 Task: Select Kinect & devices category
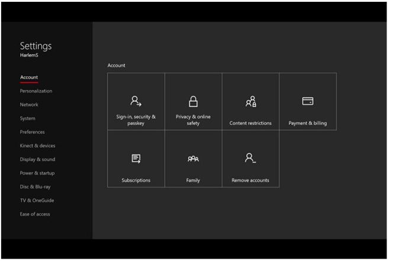click(x=38, y=146)
